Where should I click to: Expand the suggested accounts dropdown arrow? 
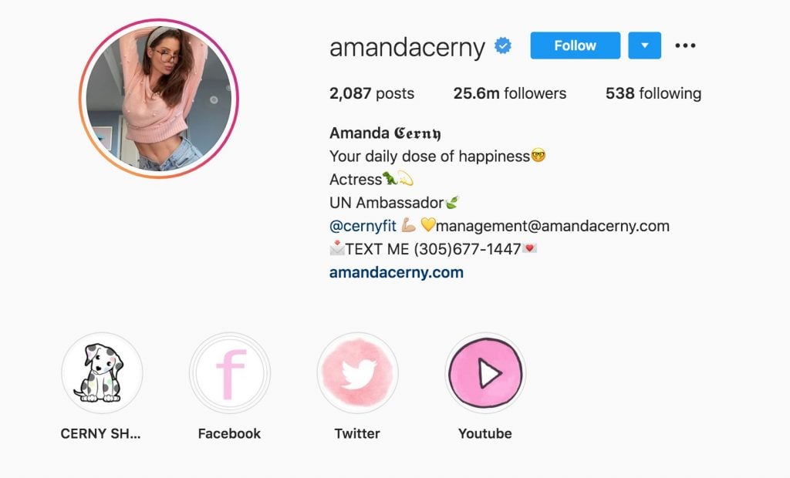[x=644, y=45]
